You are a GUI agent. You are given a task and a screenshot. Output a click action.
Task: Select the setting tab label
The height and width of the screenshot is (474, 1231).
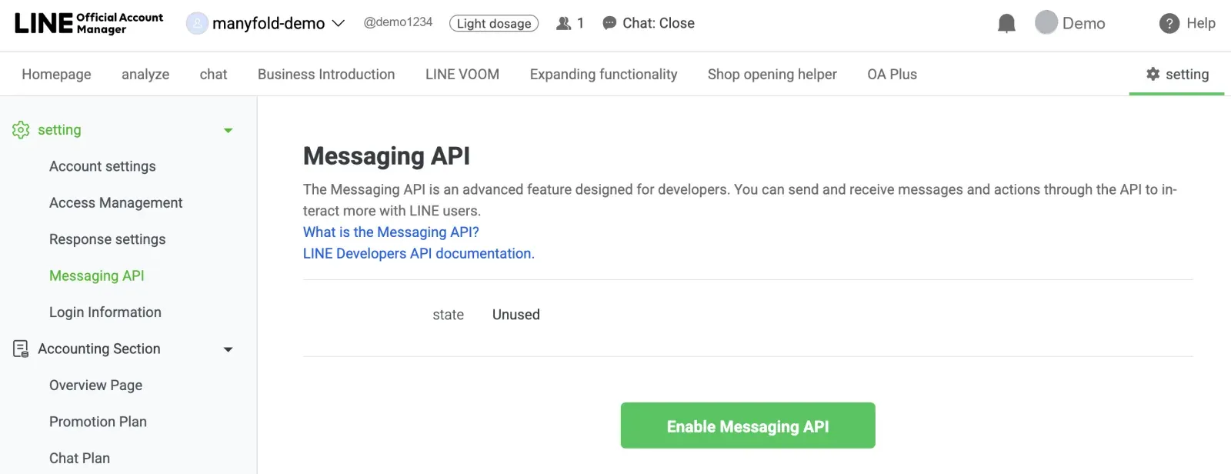(x=1187, y=74)
